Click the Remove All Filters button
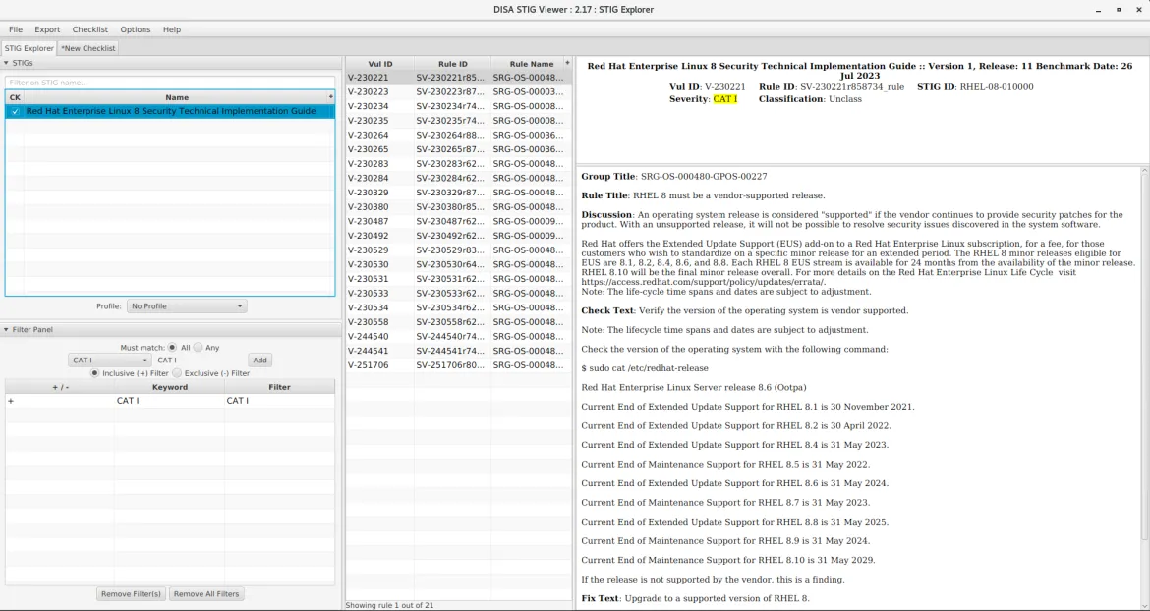The height and width of the screenshot is (611, 1150). point(206,593)
